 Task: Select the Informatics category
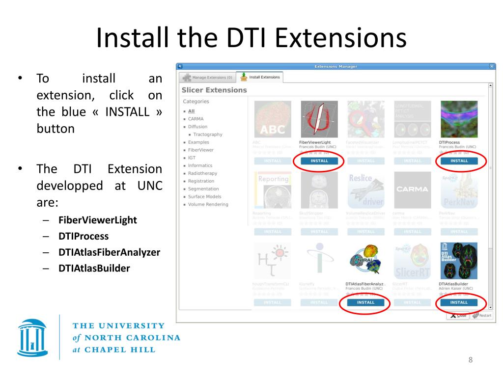(x=200, y=165)
